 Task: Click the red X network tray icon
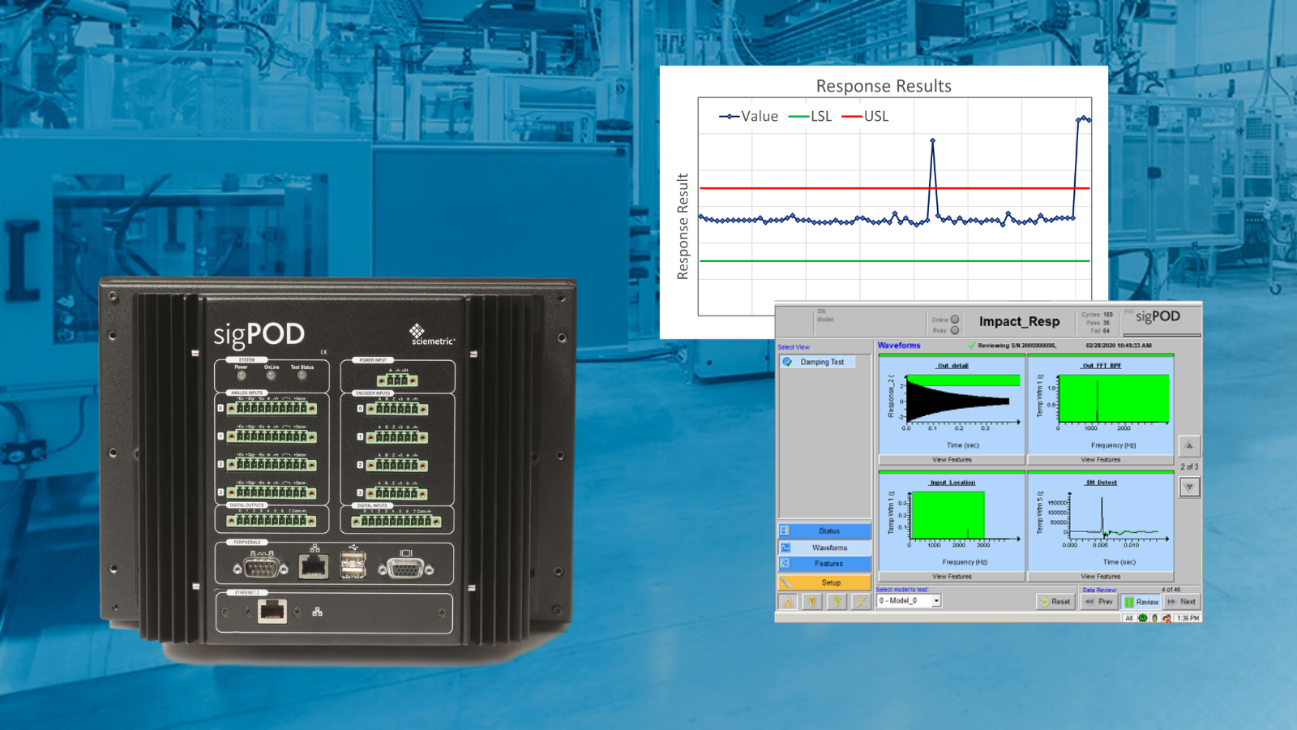[x=1166, y=618]
